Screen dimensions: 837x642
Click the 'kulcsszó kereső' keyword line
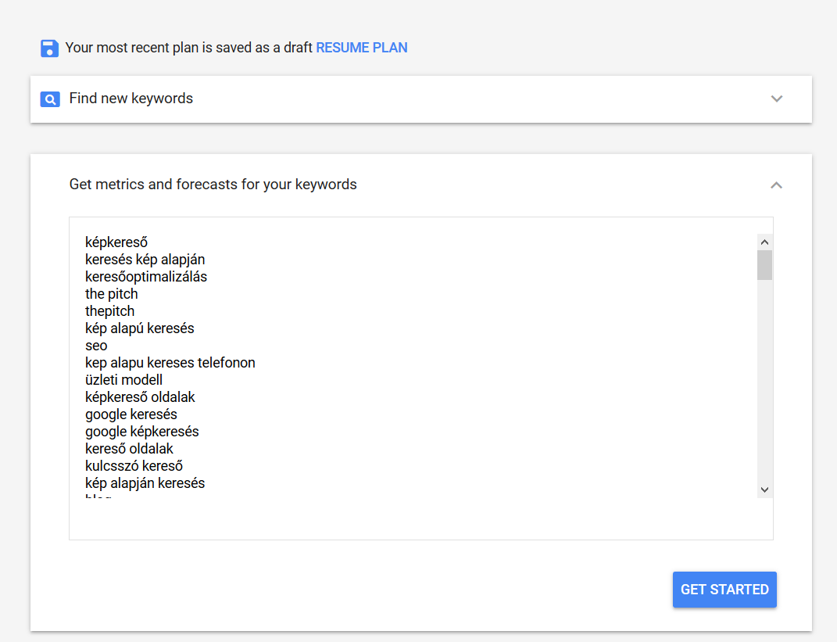tap(134, 466)
